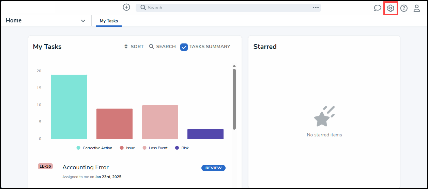This screenshot has height=189, width=428.
Task: Click the shooting star no-items icon
Action: (324, 116)
